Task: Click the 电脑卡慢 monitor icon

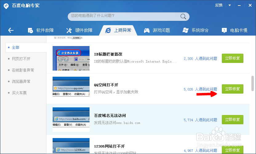Action: pyautogui.click(x=224, y=30)
